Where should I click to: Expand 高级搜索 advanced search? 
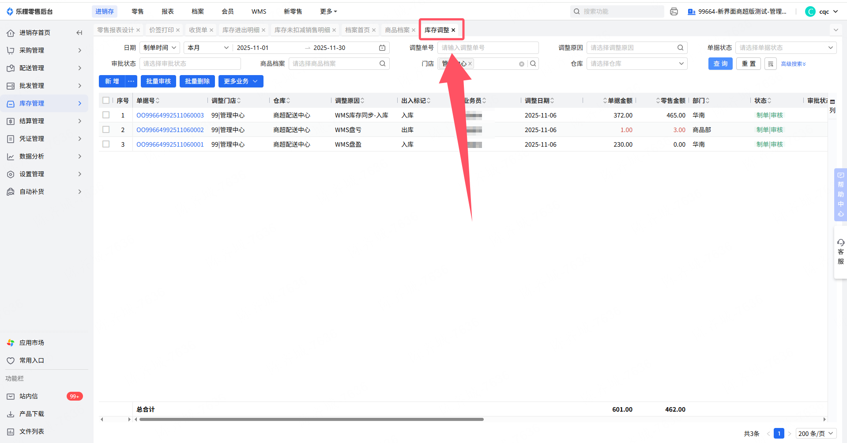click(794, 64)
